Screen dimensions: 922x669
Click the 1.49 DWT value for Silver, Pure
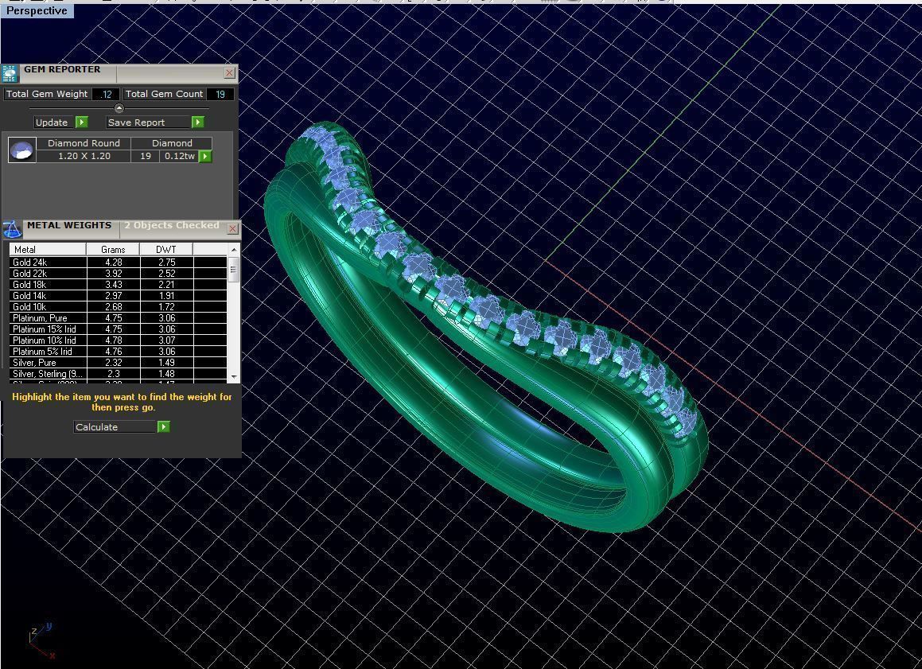(166, 363)
